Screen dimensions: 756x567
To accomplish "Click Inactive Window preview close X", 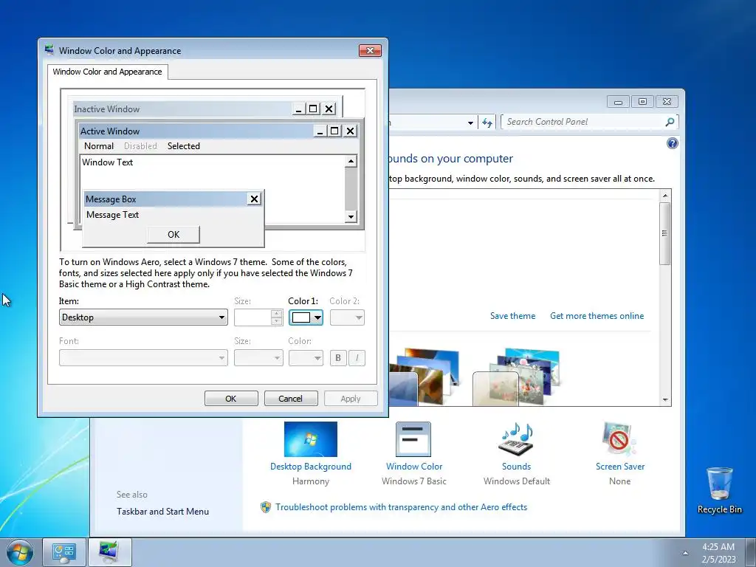I will click(x=329, y=109).
